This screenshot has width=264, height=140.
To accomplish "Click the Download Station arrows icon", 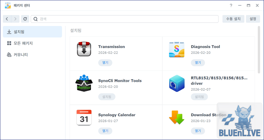I will 177,117.
